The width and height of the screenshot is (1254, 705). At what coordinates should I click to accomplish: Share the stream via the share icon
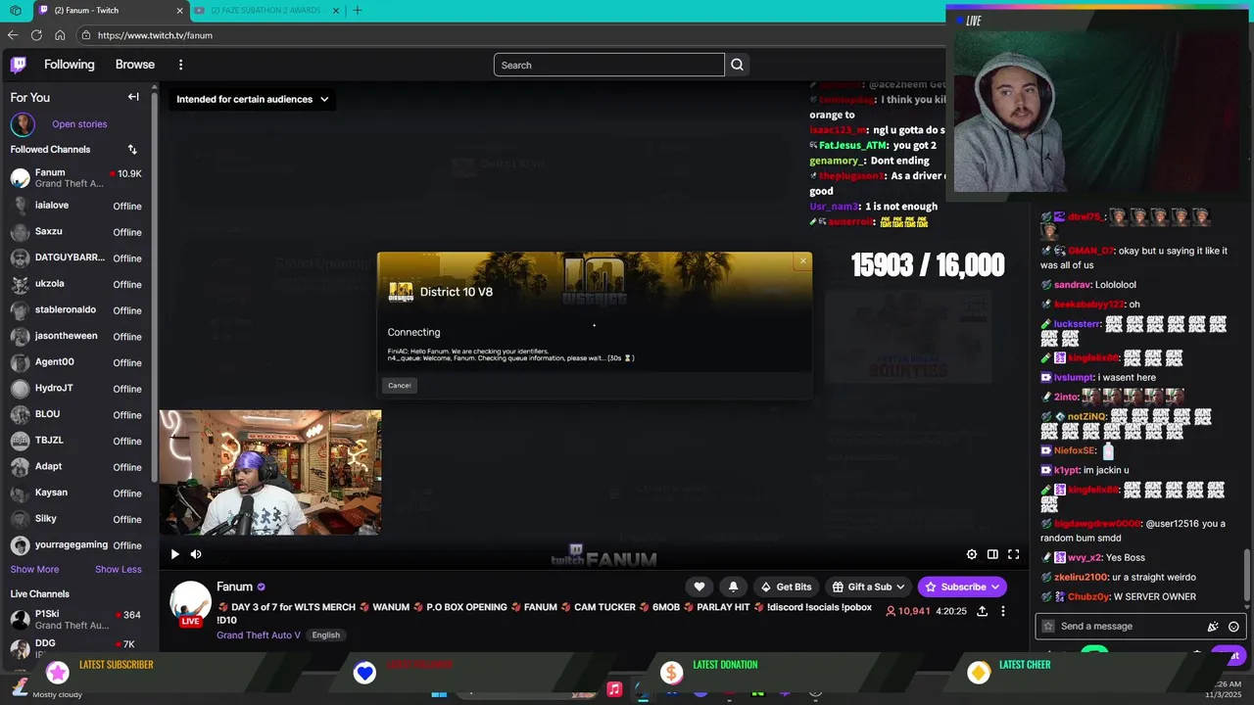click(x=982, y=611)
